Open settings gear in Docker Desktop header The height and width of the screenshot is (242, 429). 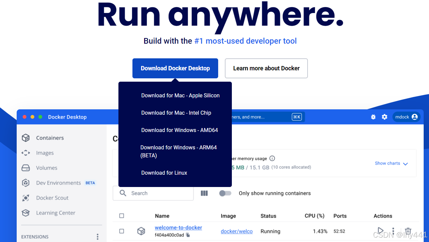(x=385, y=117)
